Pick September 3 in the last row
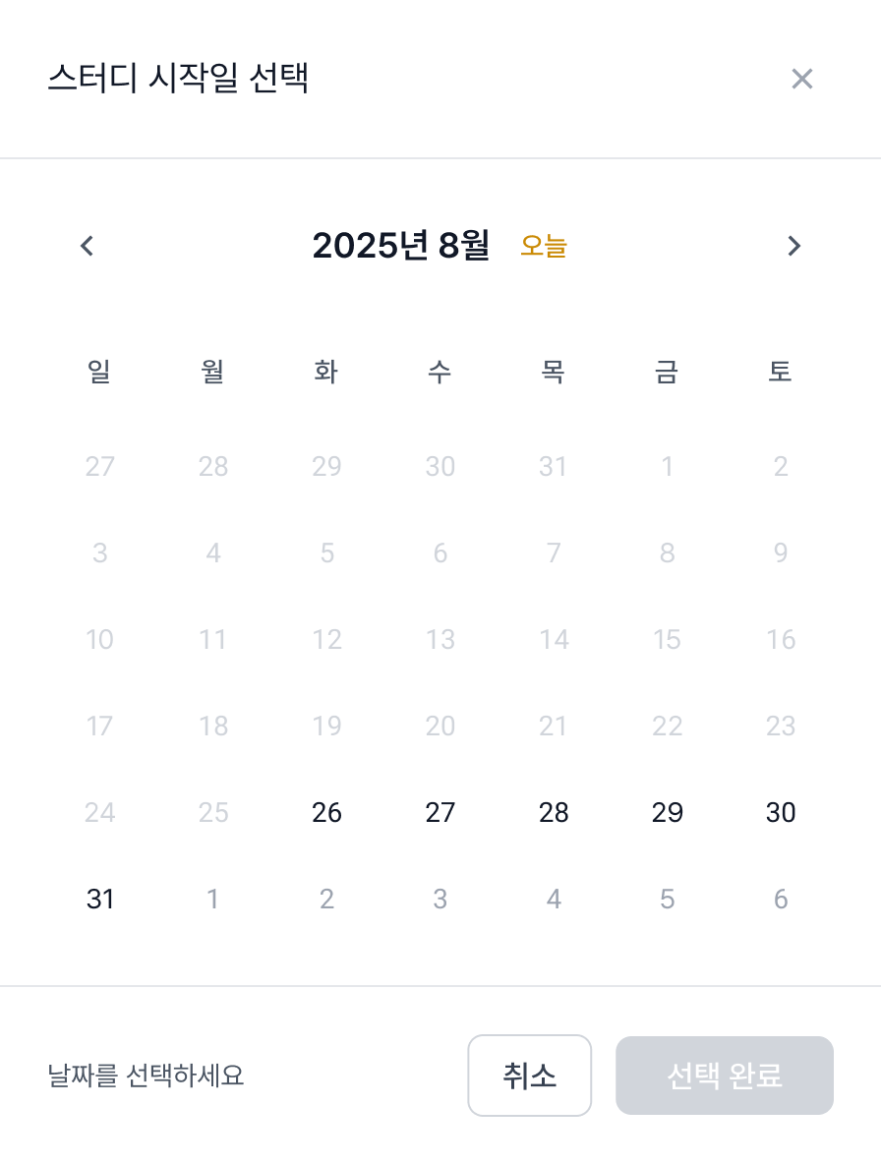 coord(440,900)
